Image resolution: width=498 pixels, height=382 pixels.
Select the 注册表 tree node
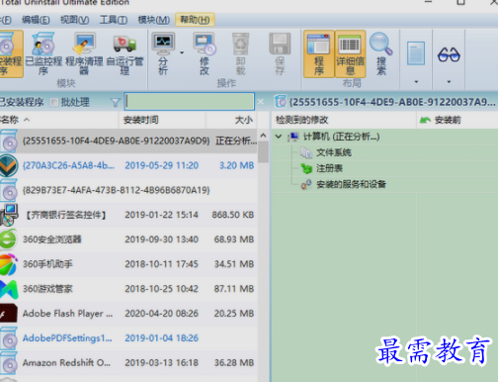(x=329, y=168)
